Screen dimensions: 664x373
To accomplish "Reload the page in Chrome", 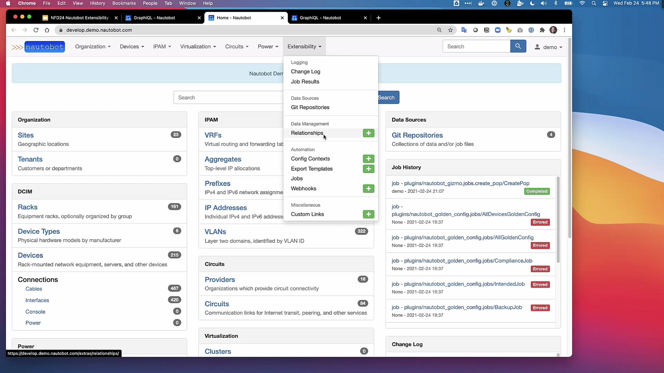I will (36, 30).
